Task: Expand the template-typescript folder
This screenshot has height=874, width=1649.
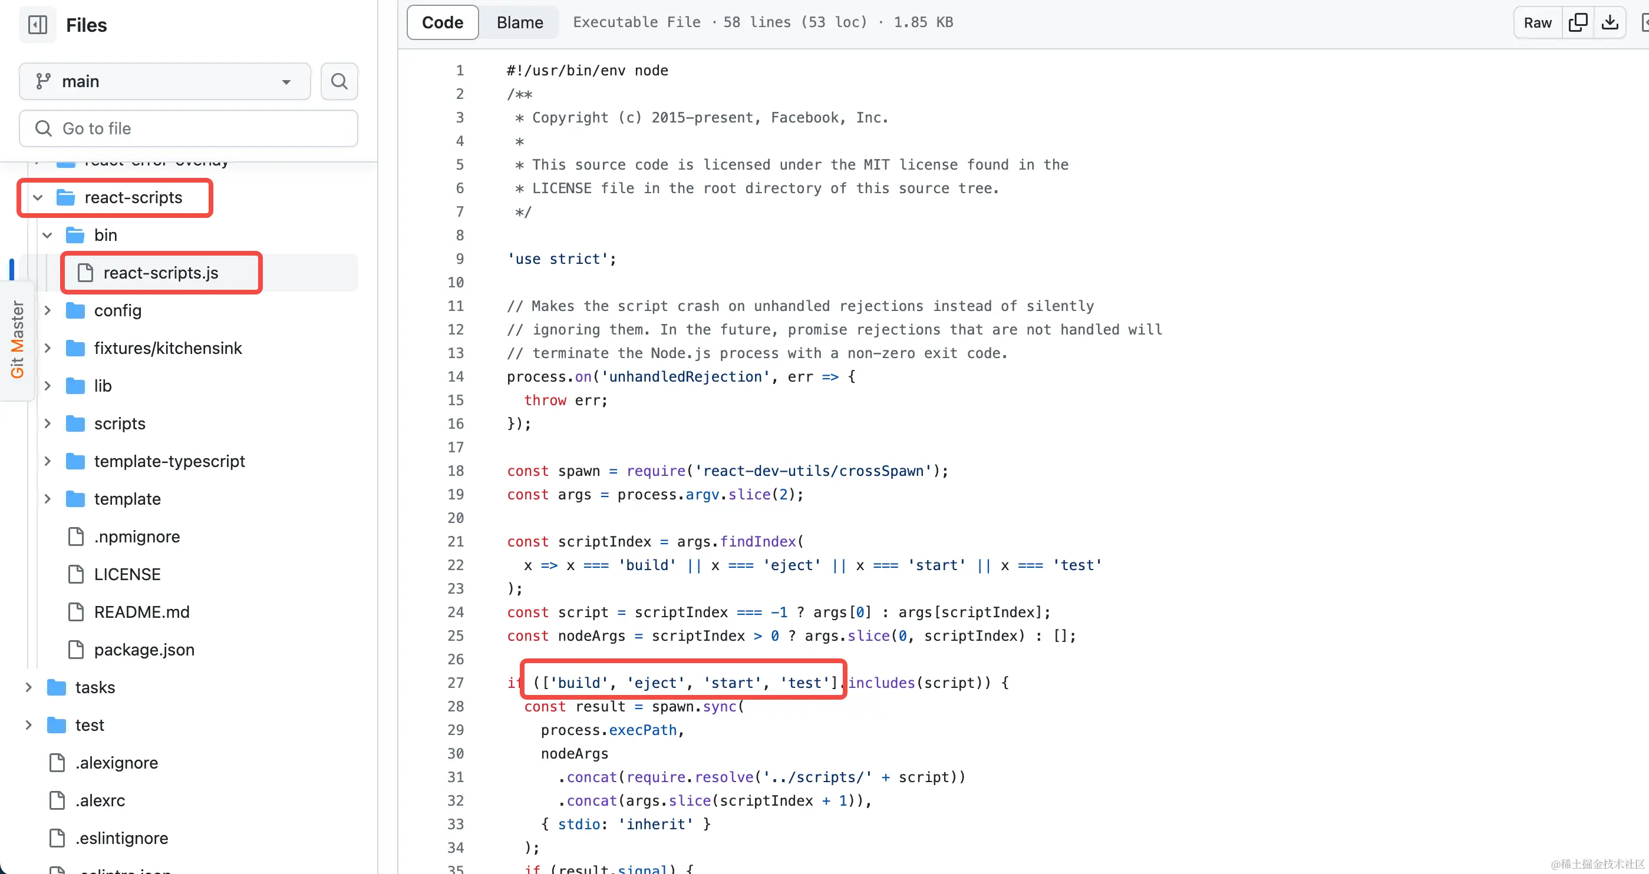Action: (x=47, y=461)
